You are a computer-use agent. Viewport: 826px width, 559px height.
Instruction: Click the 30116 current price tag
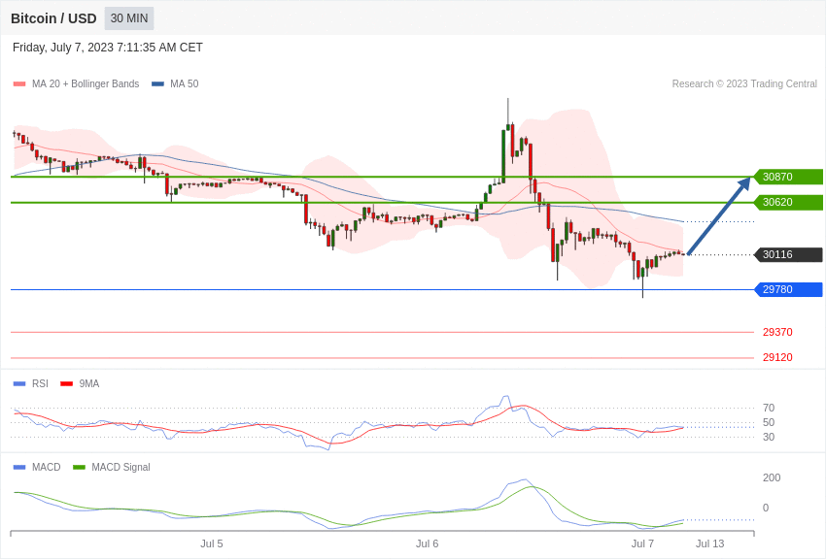pos(788,254)
